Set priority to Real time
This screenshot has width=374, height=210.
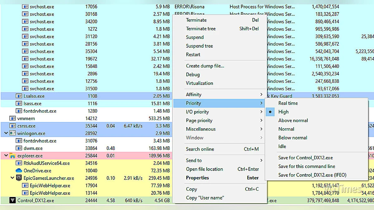point(288,103)
